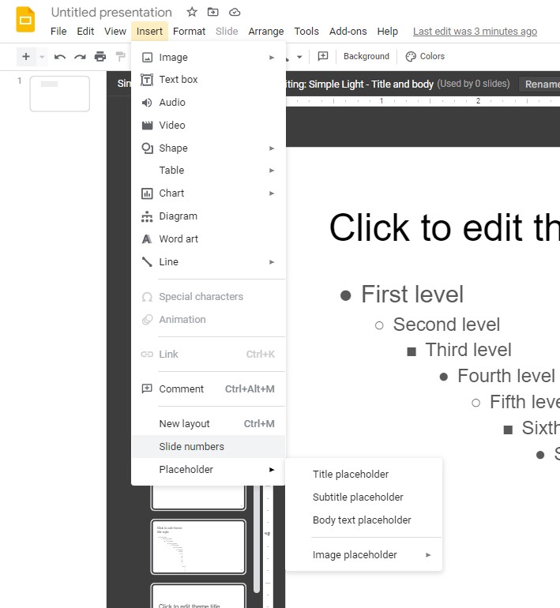This screenshot has height=608, width=560.
Task: Click the Google Slides home logo
Action: coord(25,20)
